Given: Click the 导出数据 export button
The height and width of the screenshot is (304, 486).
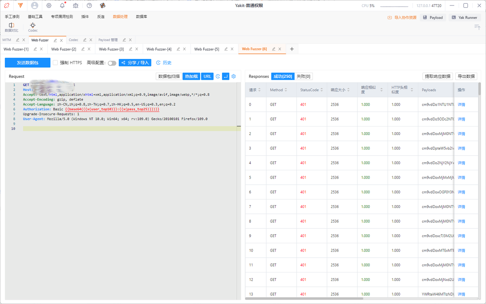Looking at the screenshot, I should 466,76.
